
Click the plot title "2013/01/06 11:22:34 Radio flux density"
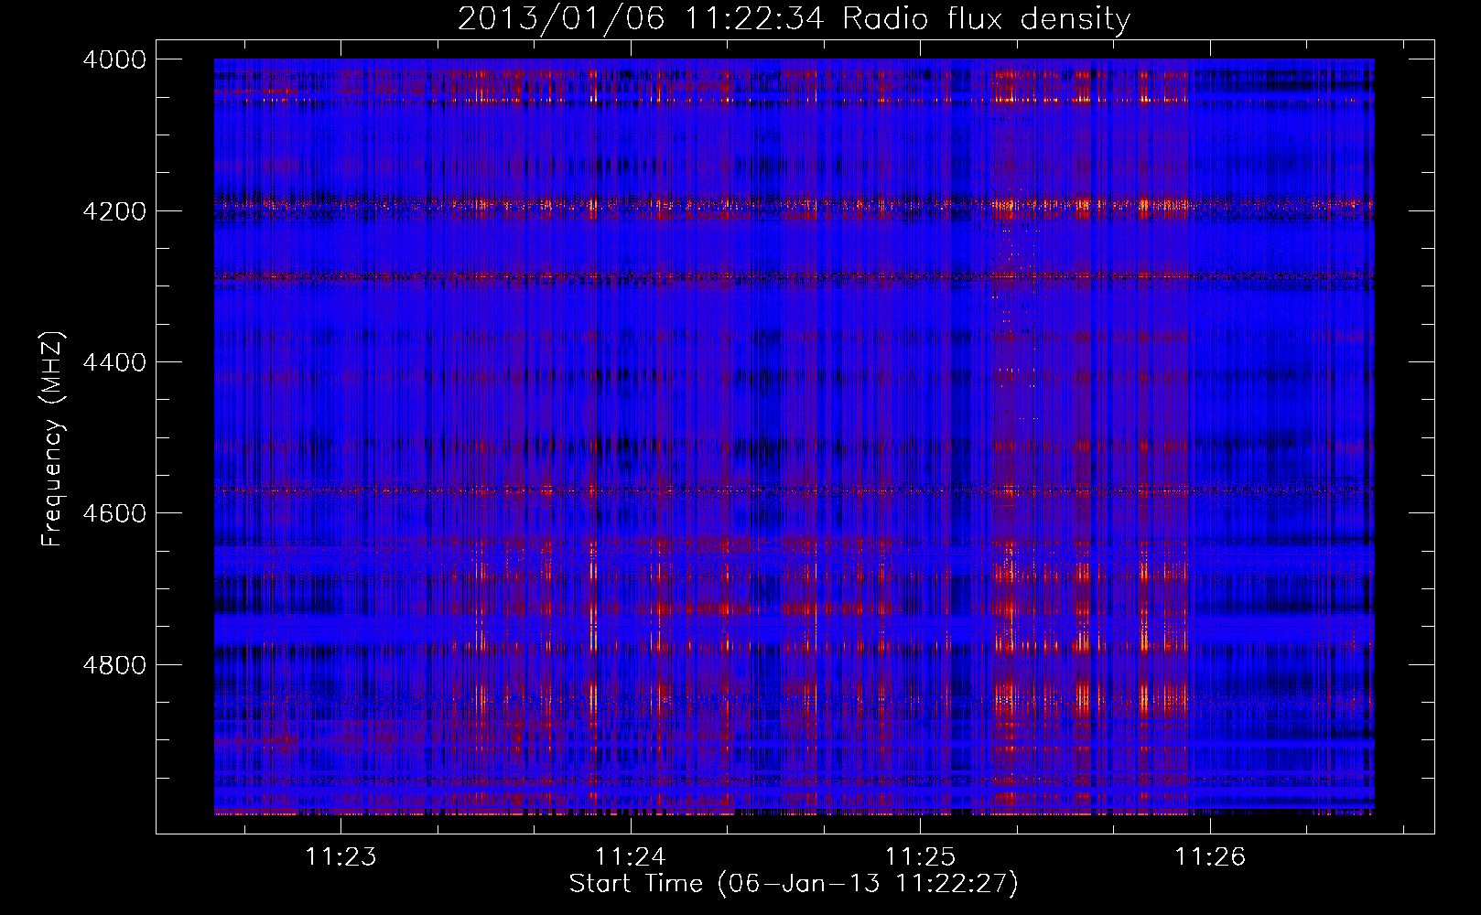coord(794,18)
